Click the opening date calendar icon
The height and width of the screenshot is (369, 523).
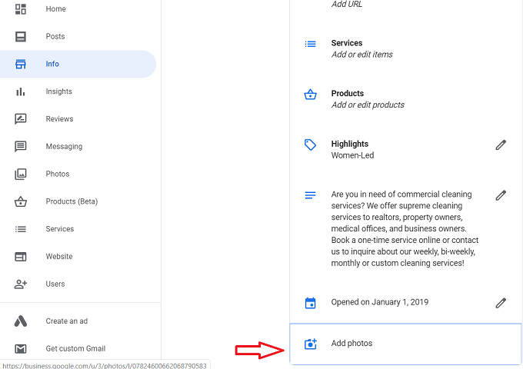tap(310, 303)
